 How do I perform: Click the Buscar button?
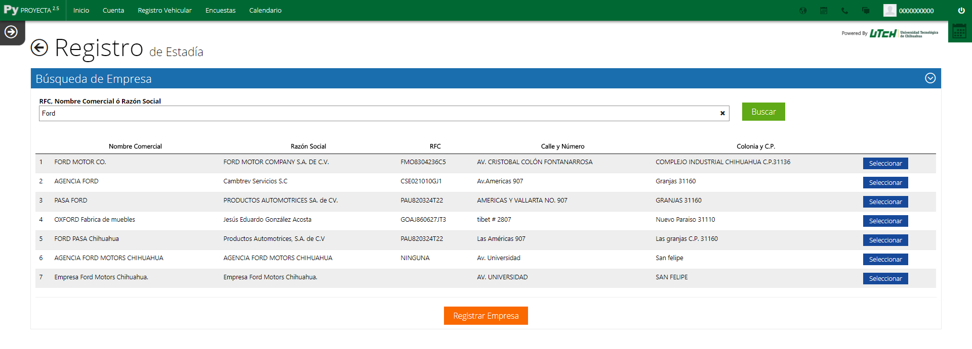pos(763,112)
